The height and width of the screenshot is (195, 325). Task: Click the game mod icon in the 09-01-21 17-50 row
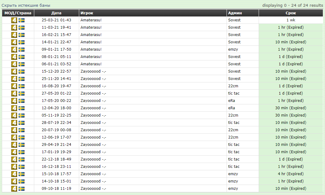click(14, 49)
